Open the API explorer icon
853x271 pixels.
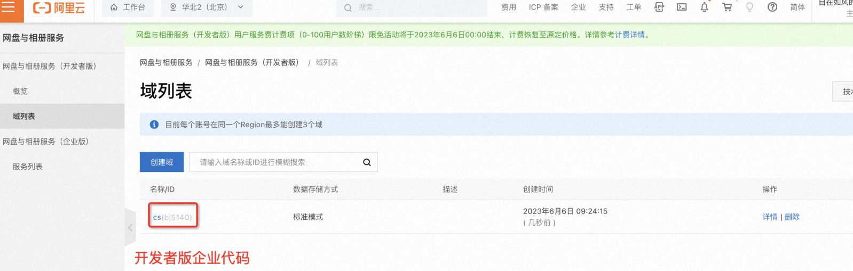[659, 7]
